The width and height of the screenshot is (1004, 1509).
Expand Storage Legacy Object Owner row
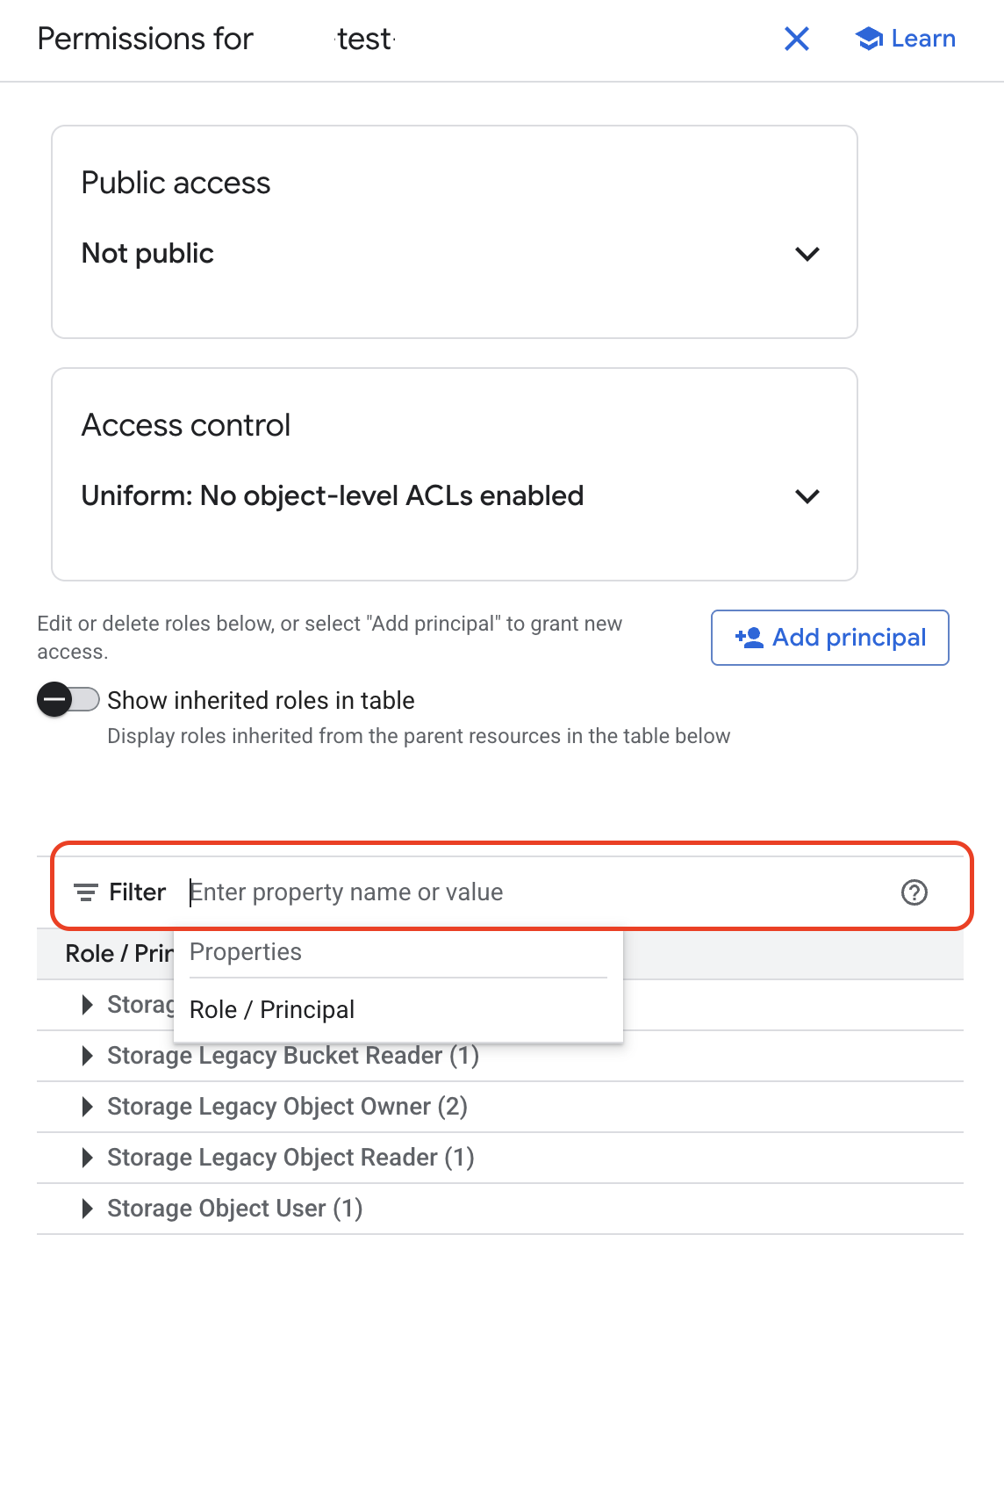[x=87, y=1107]
